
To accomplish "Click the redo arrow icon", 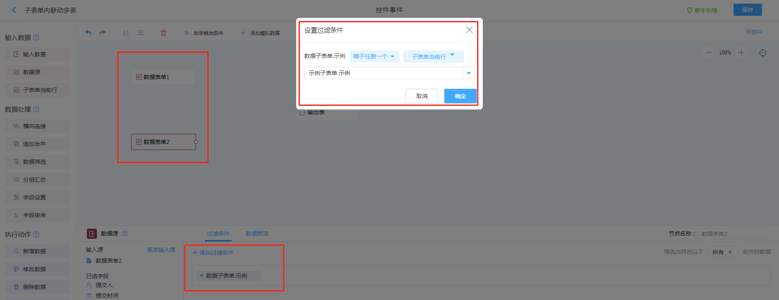I will [103, 33].
